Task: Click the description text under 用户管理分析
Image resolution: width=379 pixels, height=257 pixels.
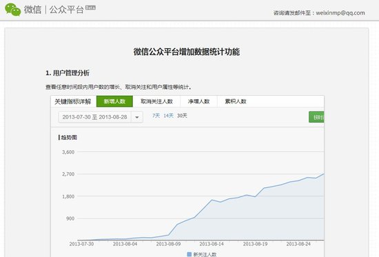Action: click(x=119, y=87)
